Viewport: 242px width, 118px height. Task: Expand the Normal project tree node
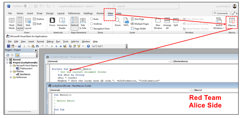click(7, 60)
